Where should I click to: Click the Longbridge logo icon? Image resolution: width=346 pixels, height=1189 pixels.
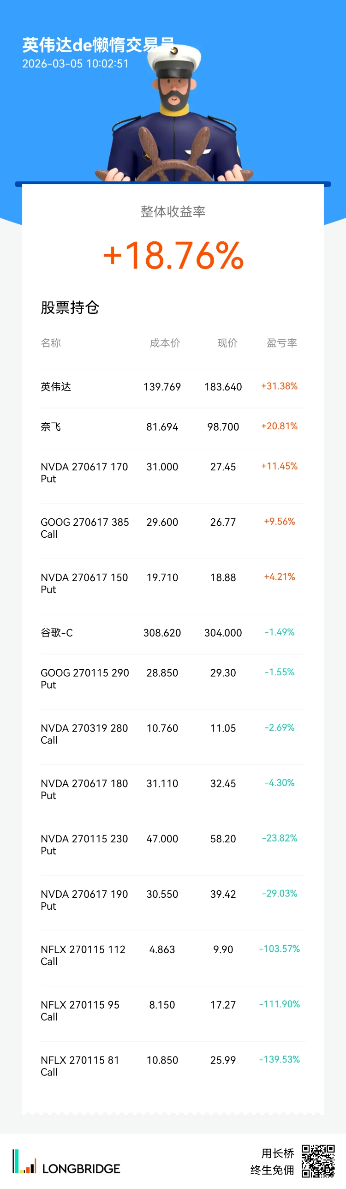(24, 1161)
